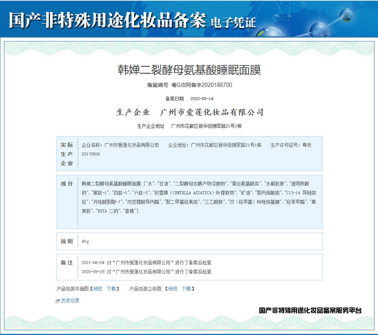Select the 成分 ingredients section label
This screenshot has width=378, height=335.
[67, 184]
